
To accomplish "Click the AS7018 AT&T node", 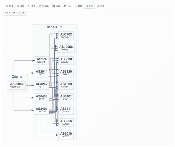I will (x=66, y=135).
